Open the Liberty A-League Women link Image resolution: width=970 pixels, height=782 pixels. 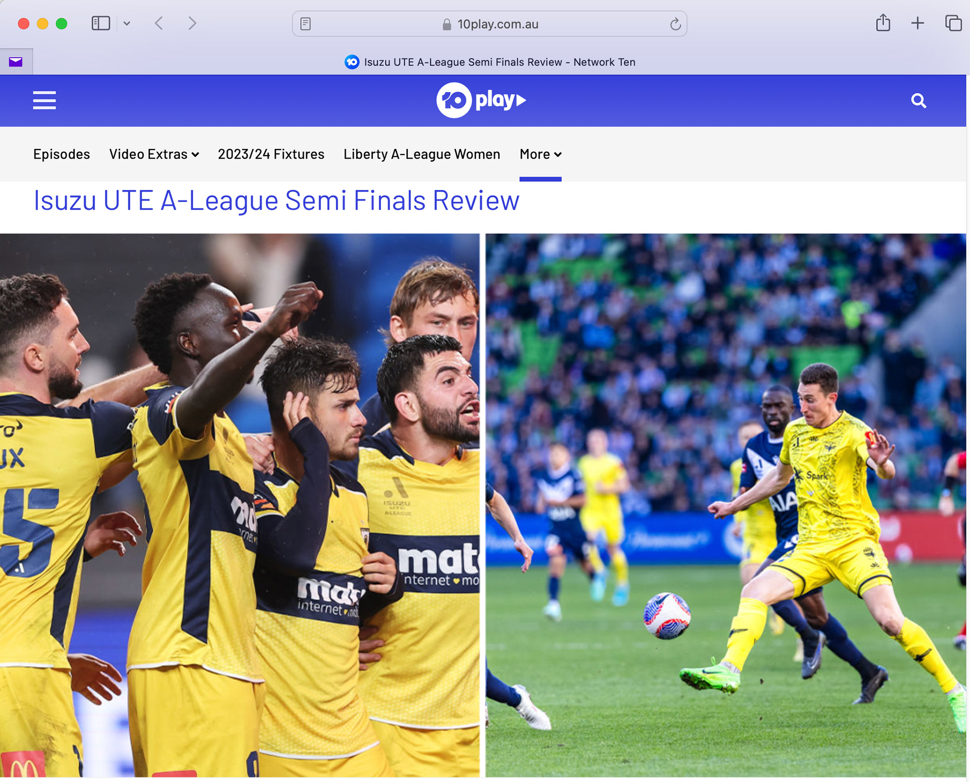(422, 154)
